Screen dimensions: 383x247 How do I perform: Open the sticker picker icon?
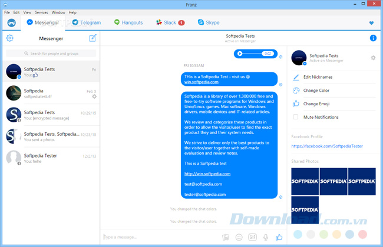point(225,237)
